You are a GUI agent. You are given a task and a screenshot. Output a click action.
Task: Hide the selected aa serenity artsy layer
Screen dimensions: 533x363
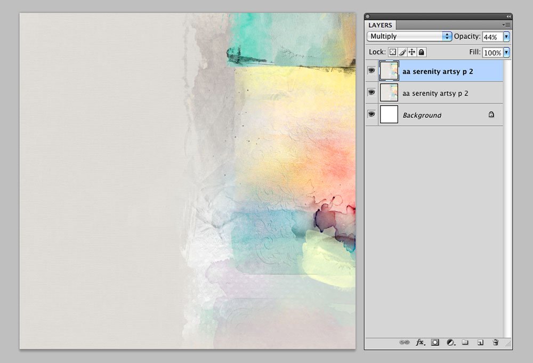click(371, 70)
